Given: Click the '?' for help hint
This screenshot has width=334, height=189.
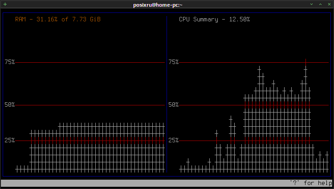Looking at the screenshot, I should tap(311, 183).
